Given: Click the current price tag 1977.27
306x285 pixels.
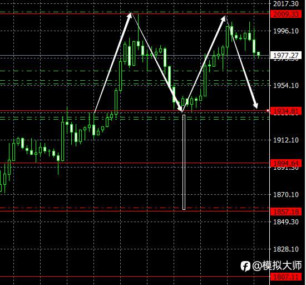Looking at the screenshot, I should [286, 56].
